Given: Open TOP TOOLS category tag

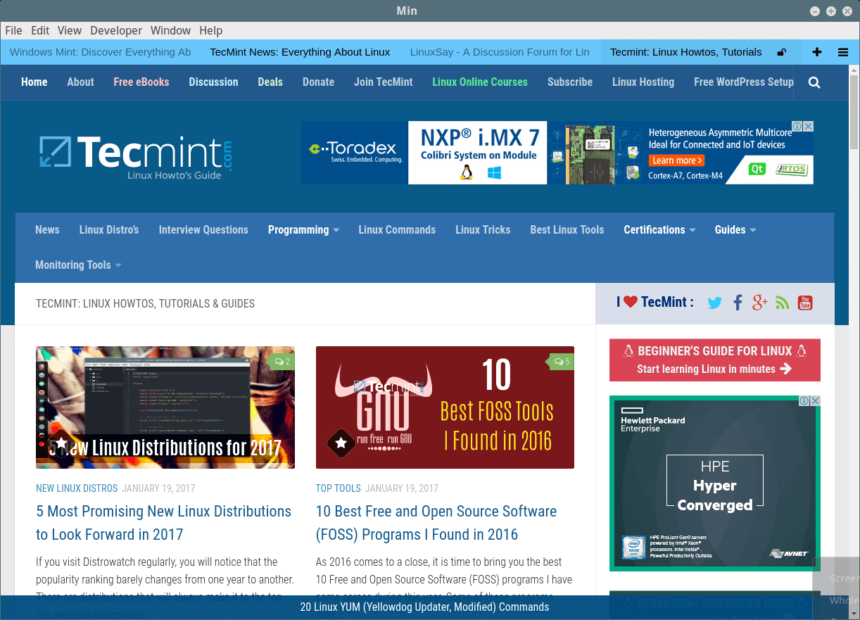Looking at the screenshot, I should point(339,488).
